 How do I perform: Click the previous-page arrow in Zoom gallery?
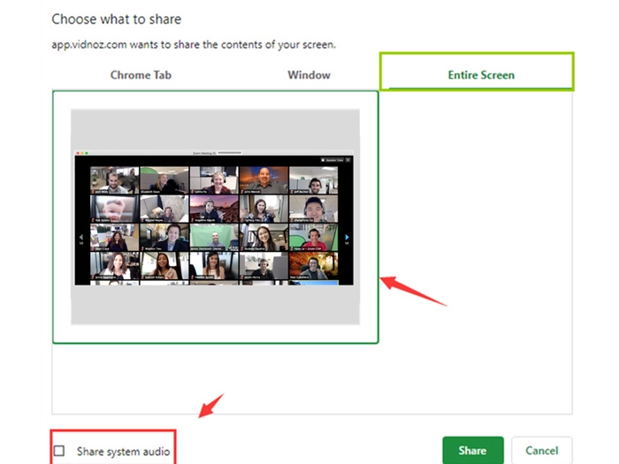click(80, 238)
